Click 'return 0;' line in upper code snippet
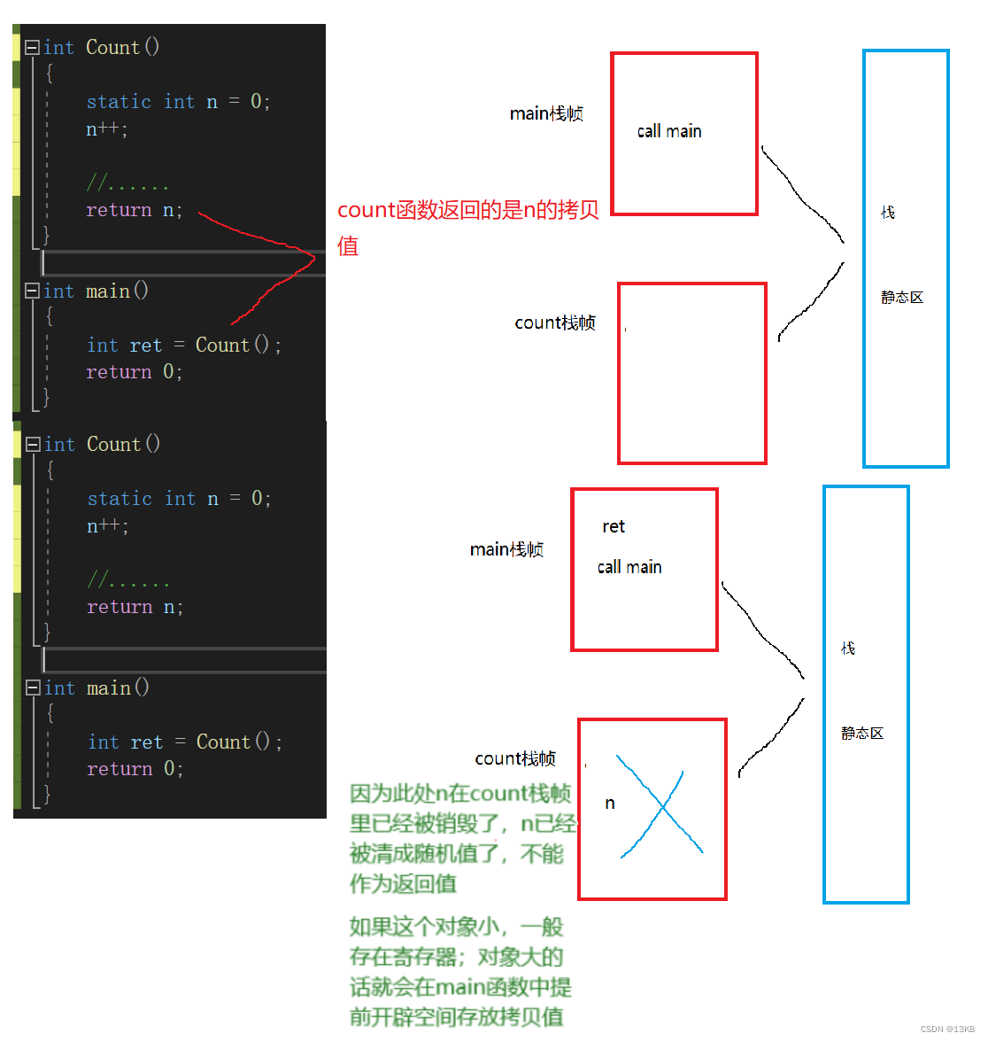 point(134,372)
